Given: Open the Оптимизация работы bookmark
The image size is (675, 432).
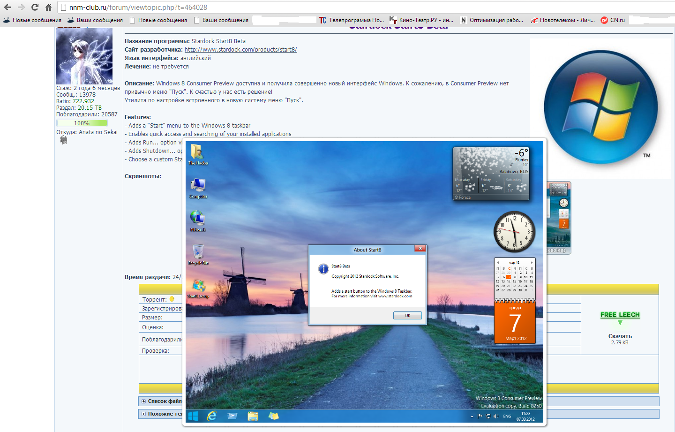Looking at the screenshot, I should click(x=491, y=20).
